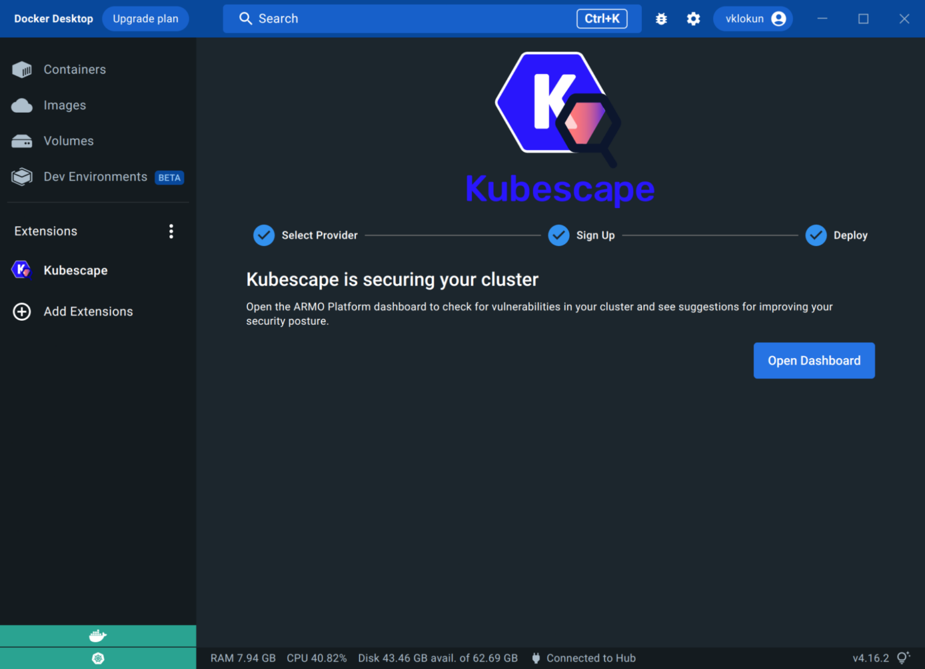The image size is (925, 669).
Task: Select the Images sidebar icon
Action: pyautogui.click(x=22, y=105)
